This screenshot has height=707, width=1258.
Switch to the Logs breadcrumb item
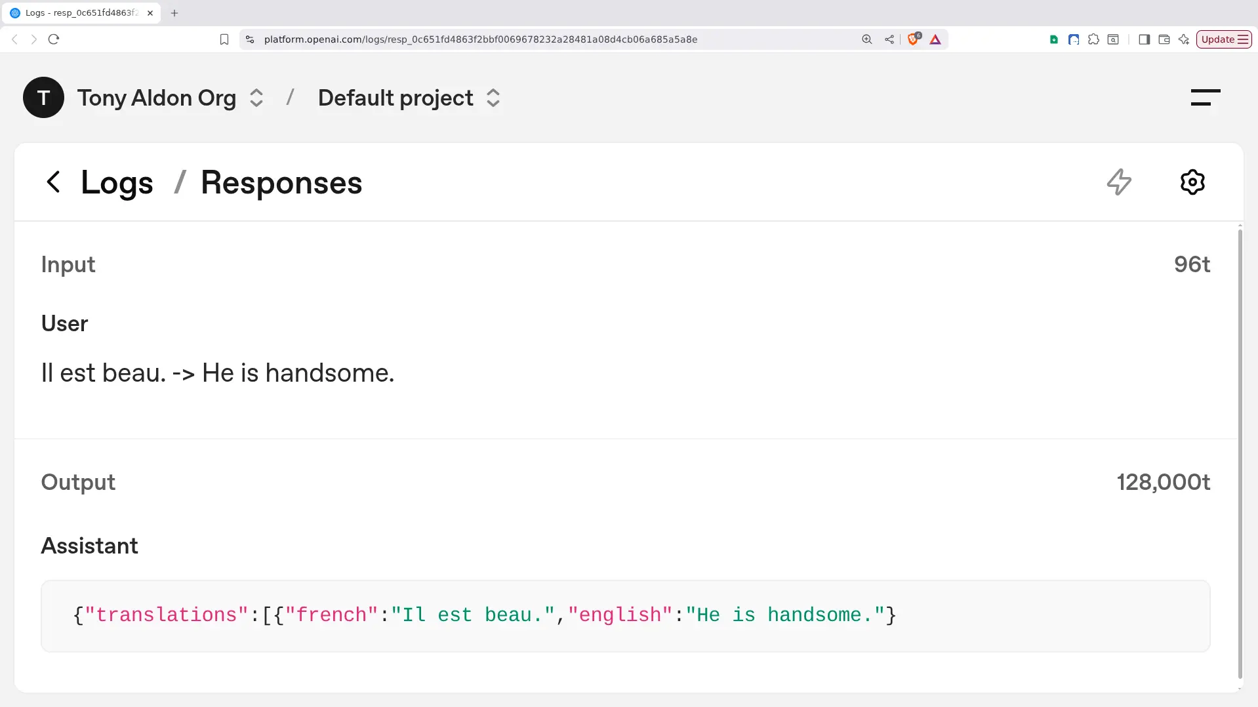[x=116, y=182]
